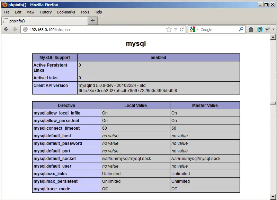Image resolution: width=277 pixels, height=200 pixels.
Task: Click the mysql.default_socket directive
Action: pyautogui.click(x=55, y=159)
